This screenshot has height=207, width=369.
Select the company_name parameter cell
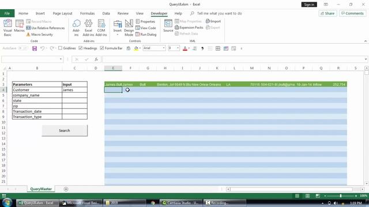(x=37, y=95)
